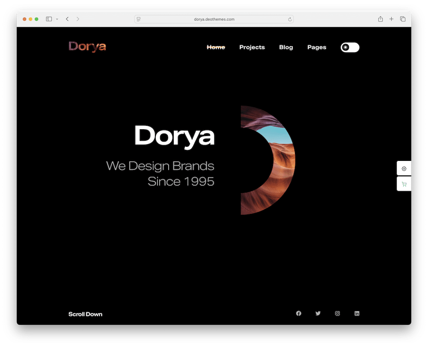This screenshot has height=347, width=428.
Task: Open a new tab with the plus icon
Action: pyautogui.click(x=392, y=19)
